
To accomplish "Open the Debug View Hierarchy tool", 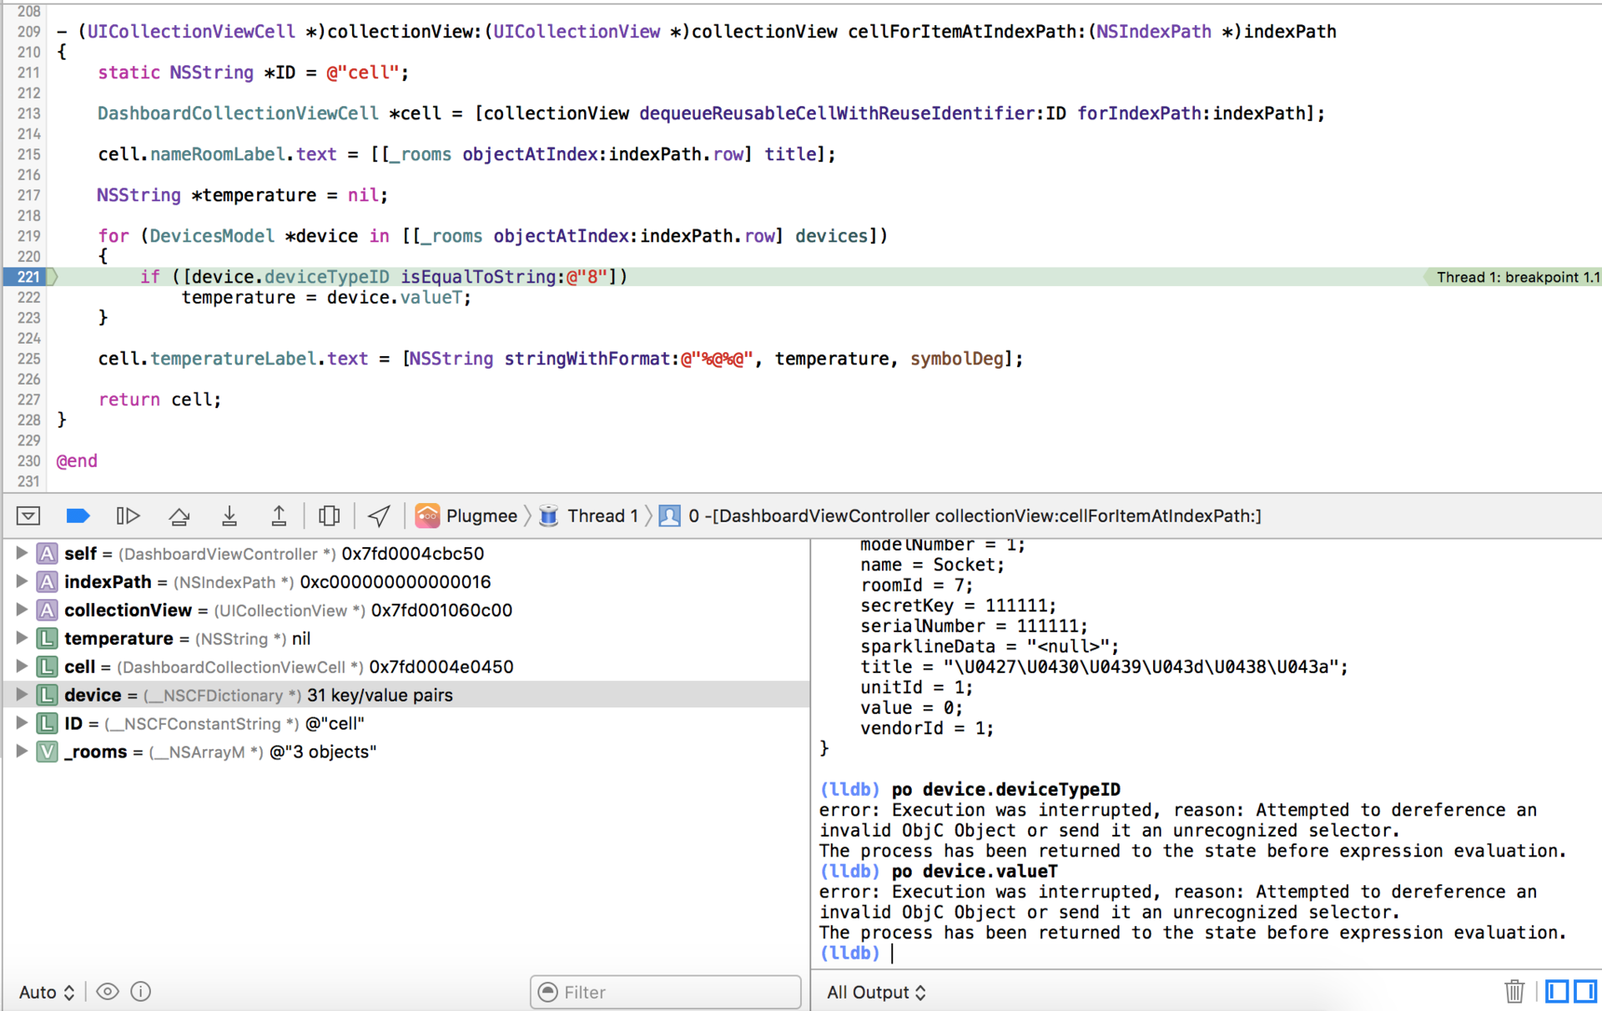I will pyautogui.click(x=330, y=516).
